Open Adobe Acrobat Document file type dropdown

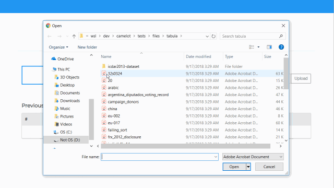tap(253, 157)
